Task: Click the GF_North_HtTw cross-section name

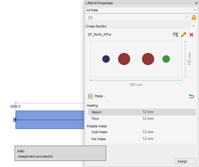Action: tap(99, 34)
